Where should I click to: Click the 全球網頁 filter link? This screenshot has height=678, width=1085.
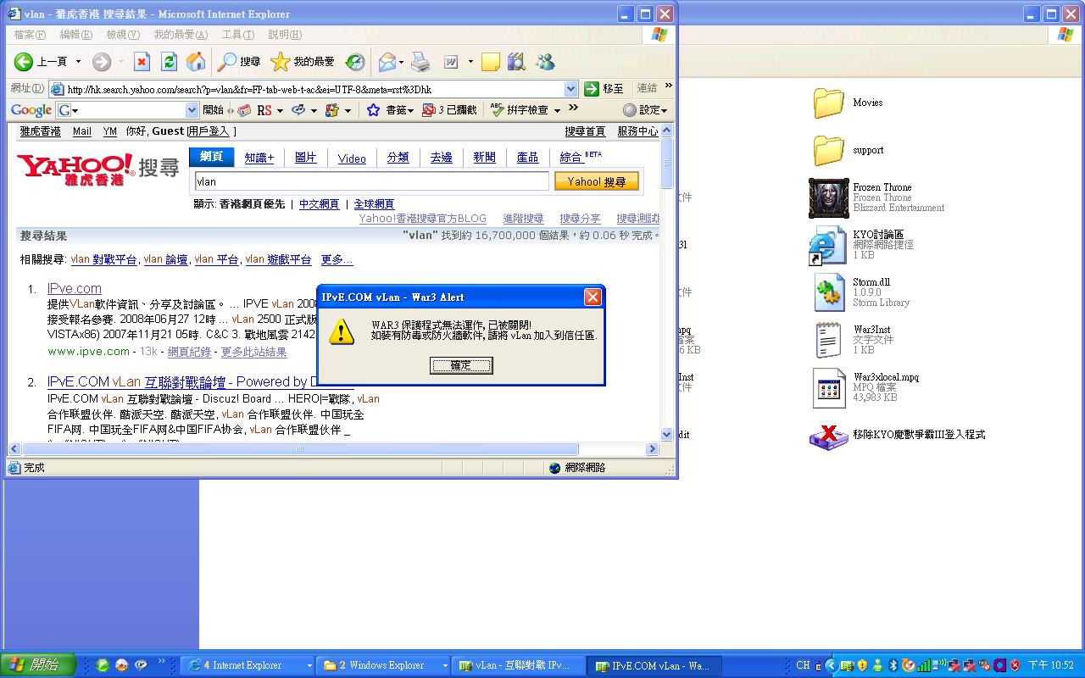point(374,204)
